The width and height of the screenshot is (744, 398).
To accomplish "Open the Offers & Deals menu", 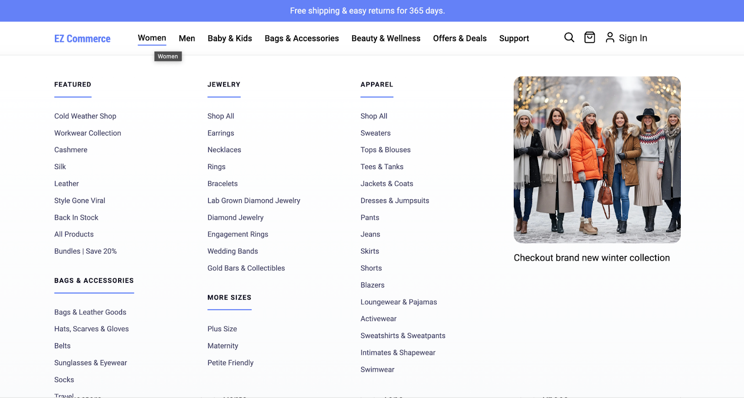I will (x=460, y=38).
